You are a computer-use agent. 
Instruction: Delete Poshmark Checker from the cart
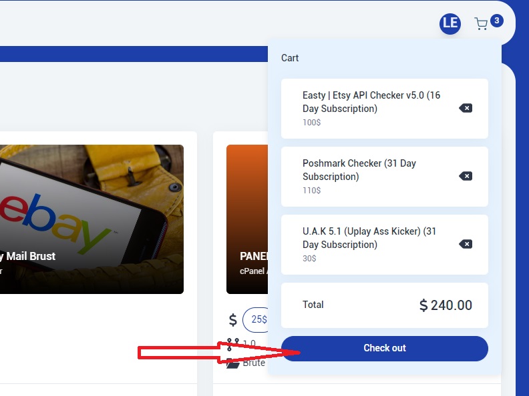tap(466, 176)
